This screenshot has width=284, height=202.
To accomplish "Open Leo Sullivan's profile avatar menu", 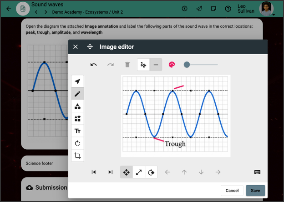I will [266, 9].
